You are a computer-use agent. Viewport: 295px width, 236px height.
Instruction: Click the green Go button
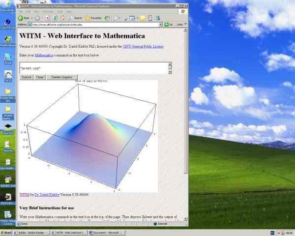coord(168,25)
